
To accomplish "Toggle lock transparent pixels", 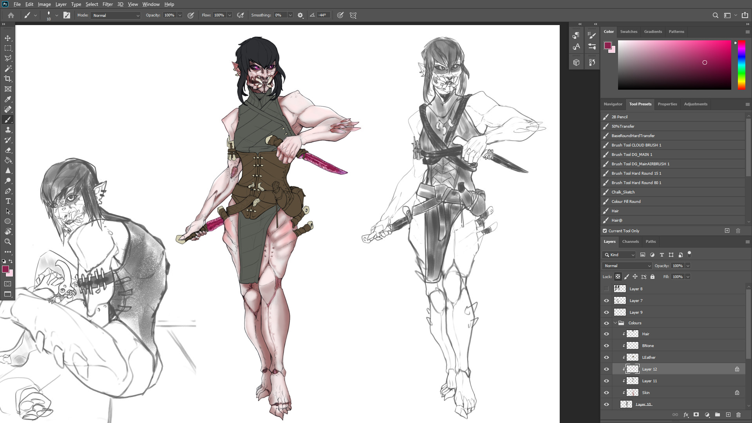I will [x=618, y=277].
